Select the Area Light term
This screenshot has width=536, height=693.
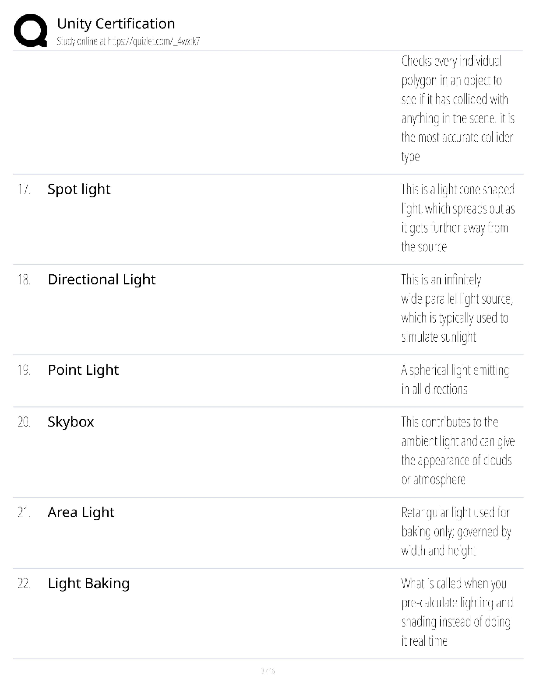point(81,512)
